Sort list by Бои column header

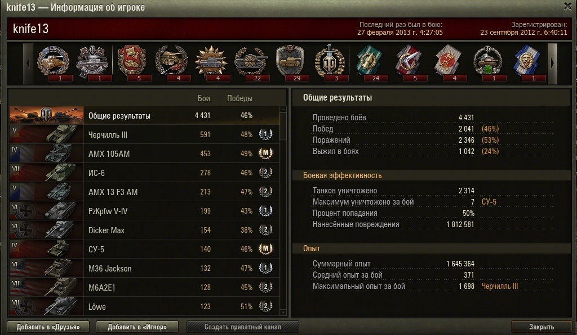coord(203,98)
